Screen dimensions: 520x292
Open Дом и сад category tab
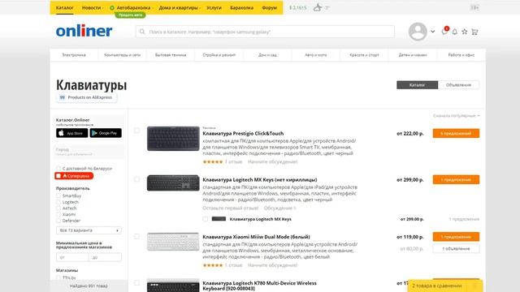pyautogui.click(x=267, y=55)
